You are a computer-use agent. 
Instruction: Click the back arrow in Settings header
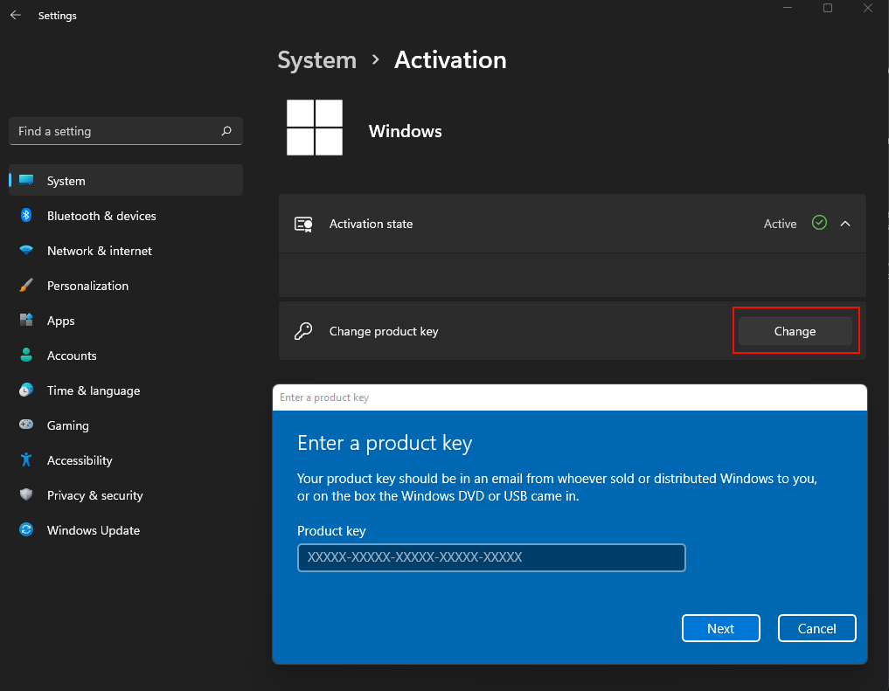16,16
